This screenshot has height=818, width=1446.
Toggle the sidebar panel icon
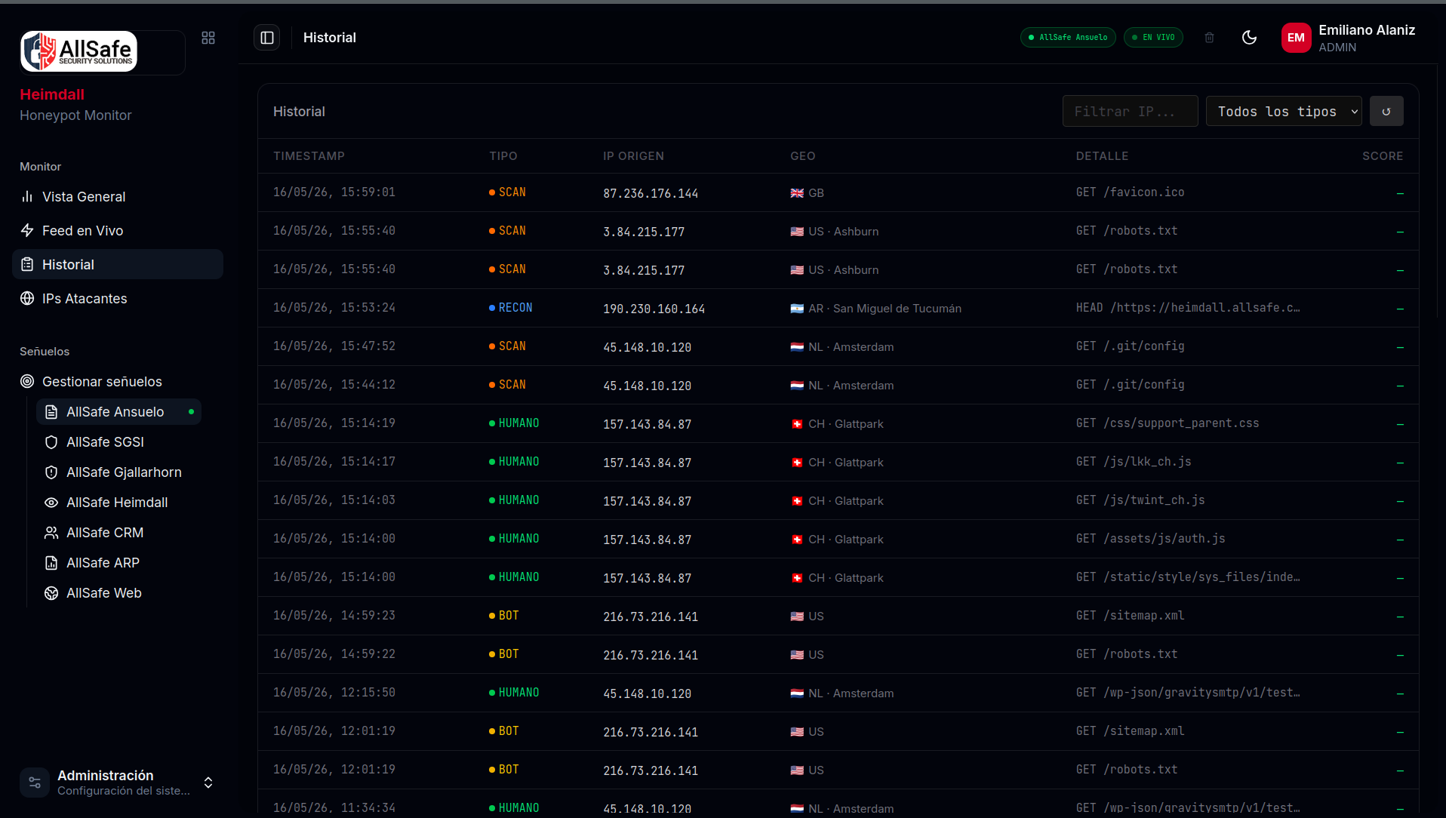267,38
